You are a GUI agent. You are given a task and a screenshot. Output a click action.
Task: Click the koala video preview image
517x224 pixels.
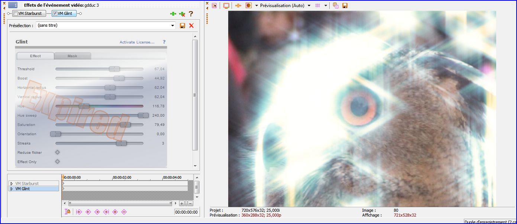pyautogui.click(x=362, y=108)
